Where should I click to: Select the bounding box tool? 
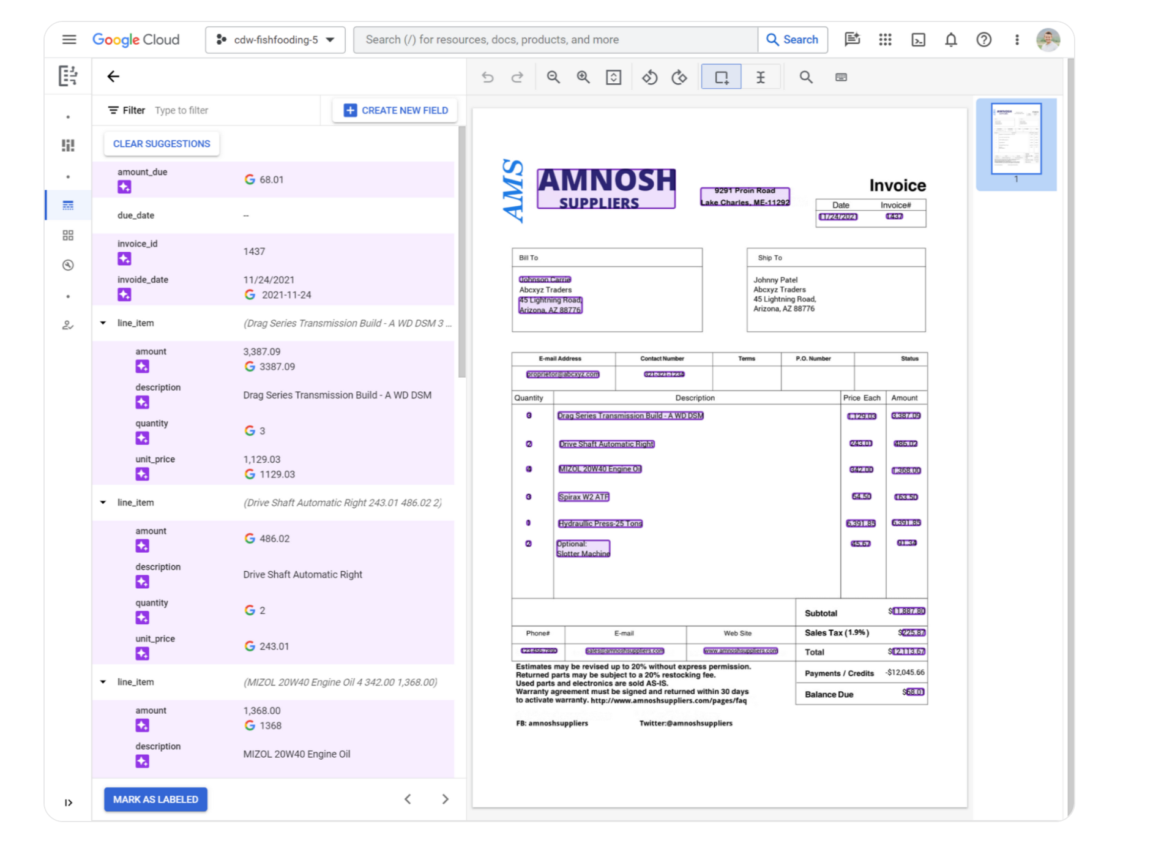(722, 77)
